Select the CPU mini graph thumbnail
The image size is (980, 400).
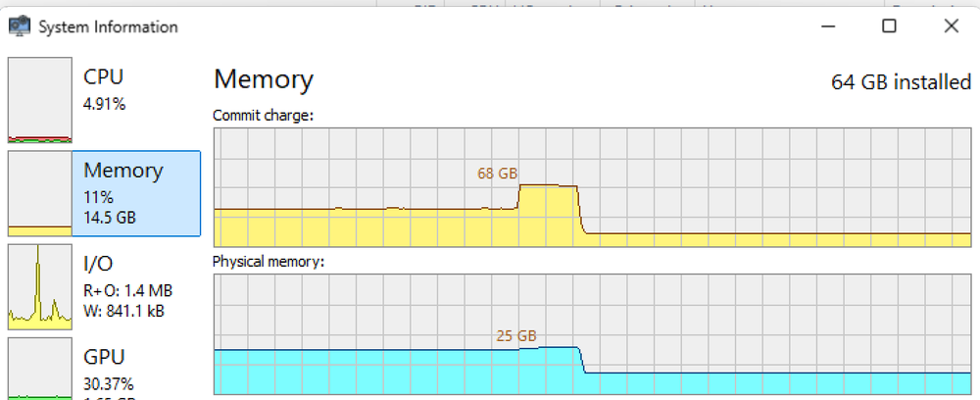39,100
